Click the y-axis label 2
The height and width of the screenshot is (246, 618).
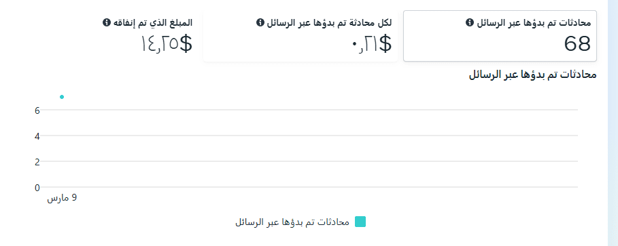tap(37, 162)
